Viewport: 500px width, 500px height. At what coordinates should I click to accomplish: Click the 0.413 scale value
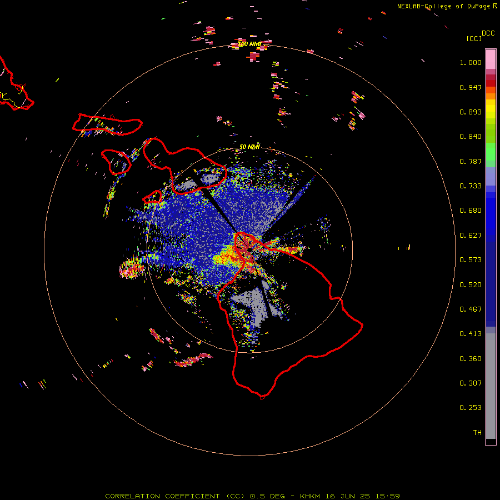(471, 334)
